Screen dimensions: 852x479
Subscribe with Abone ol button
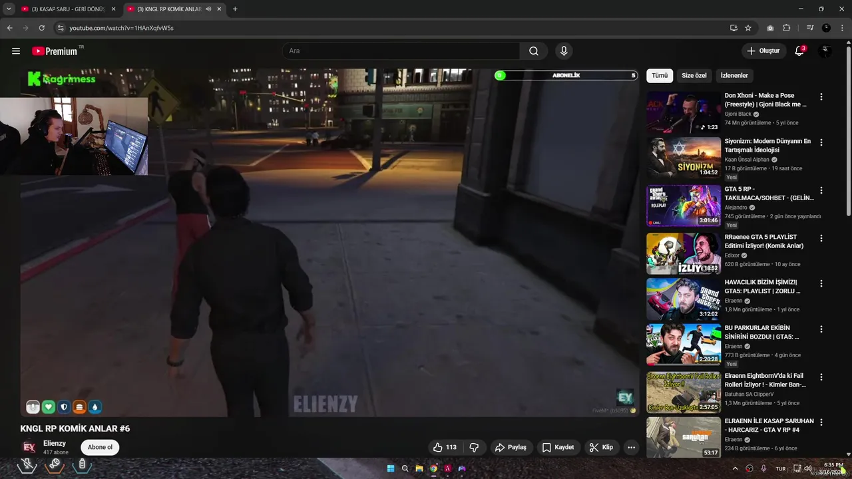coord(100,447)
